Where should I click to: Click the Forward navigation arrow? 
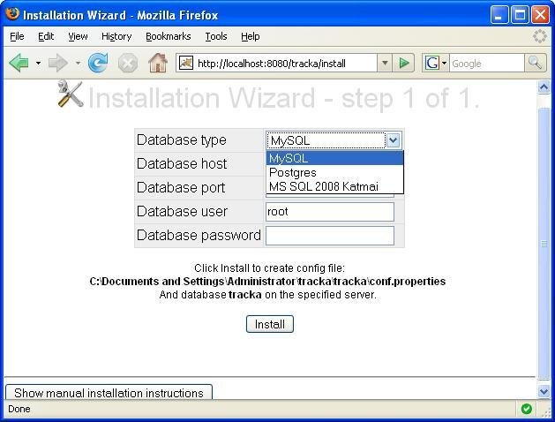click(57, 63)
